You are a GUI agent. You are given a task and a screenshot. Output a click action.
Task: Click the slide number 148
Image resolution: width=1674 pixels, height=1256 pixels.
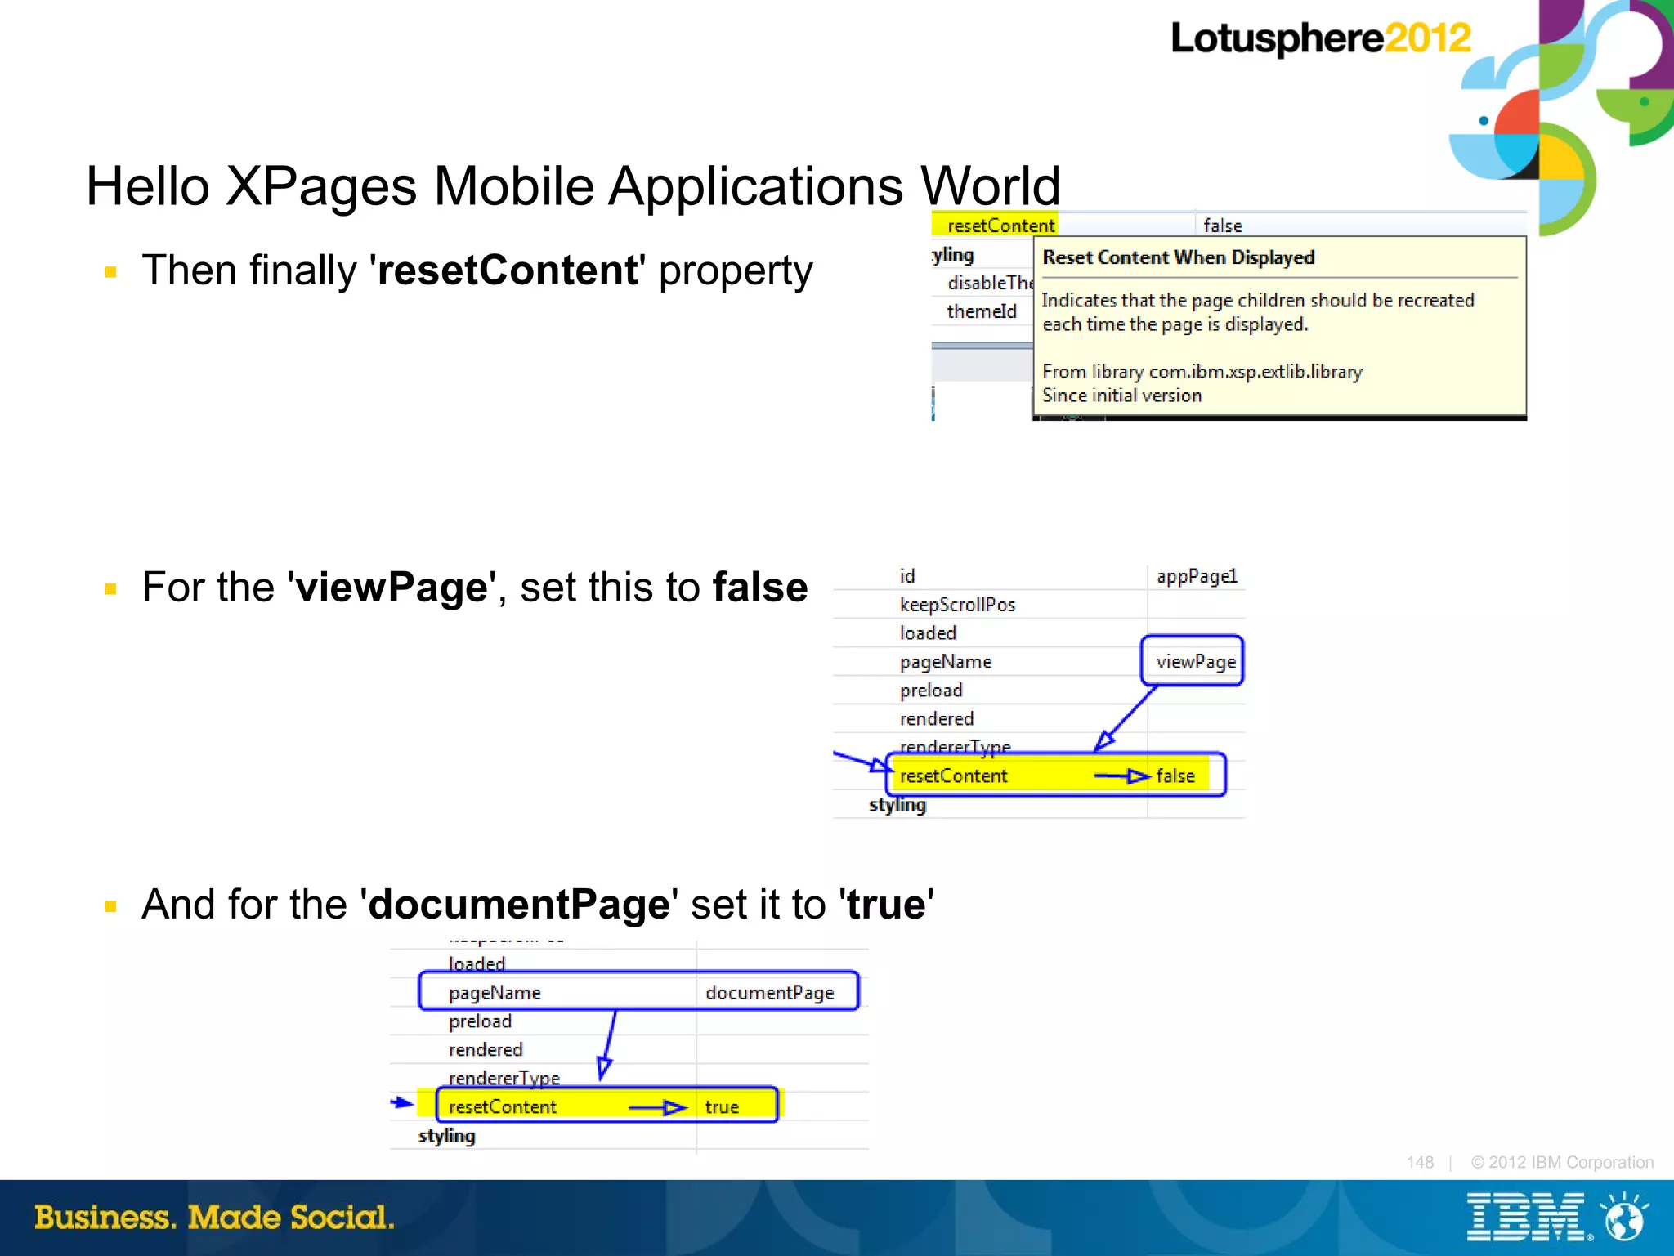click(x=1420, y=1162)
